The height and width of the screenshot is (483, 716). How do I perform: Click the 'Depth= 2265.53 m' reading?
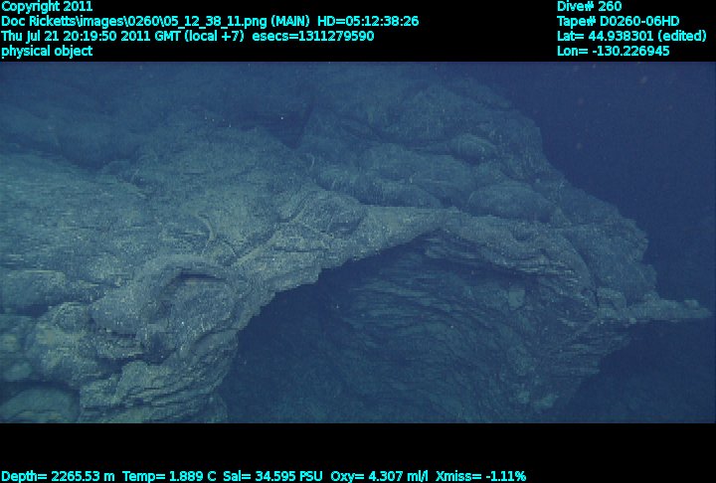point(58,477)
